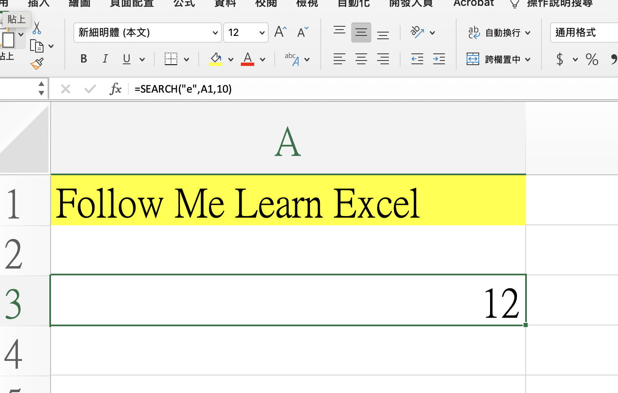Screen dimensions: 618x393
Task: Click the wrap text icon
Action: 474,33
